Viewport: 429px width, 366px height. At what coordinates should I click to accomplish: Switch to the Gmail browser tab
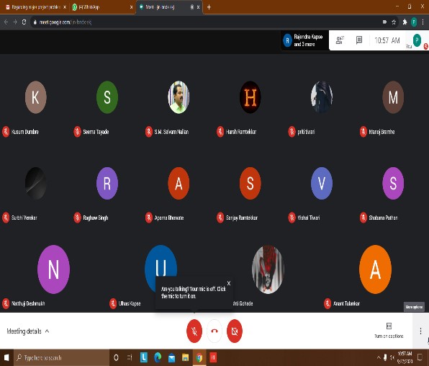[35, 7]
